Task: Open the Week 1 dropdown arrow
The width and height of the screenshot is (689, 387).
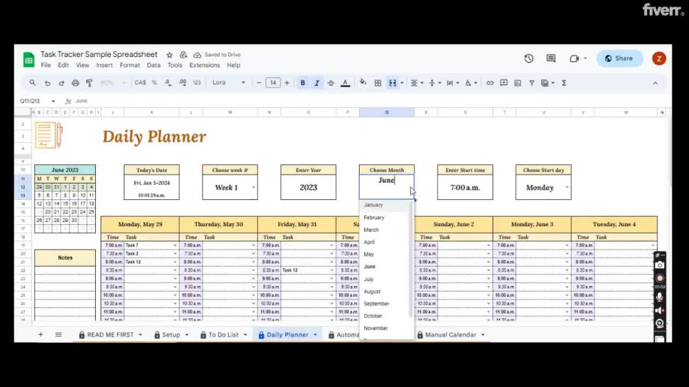Action: click(253, 187)
